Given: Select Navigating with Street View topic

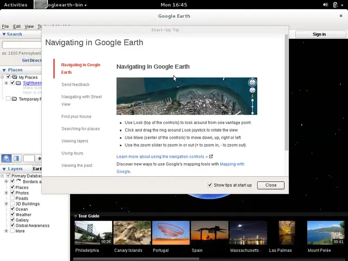Looking at the screenshot, I should [x=82, y=100].
